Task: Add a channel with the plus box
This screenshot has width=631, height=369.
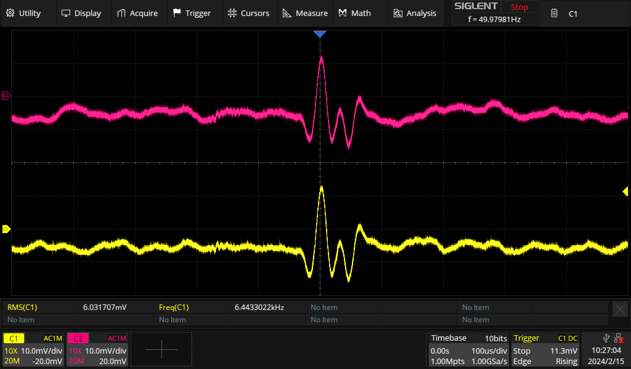Action: [x=161, y=349]
